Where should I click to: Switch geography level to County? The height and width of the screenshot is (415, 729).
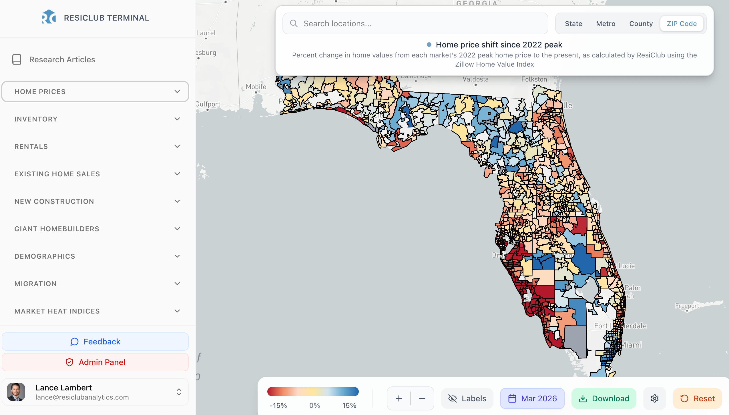point(641,24)
